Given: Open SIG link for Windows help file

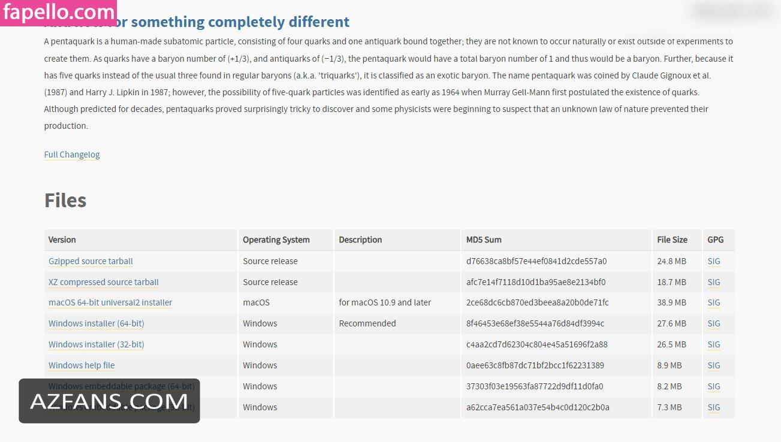Looking at the screenshot, I should 714,365.
